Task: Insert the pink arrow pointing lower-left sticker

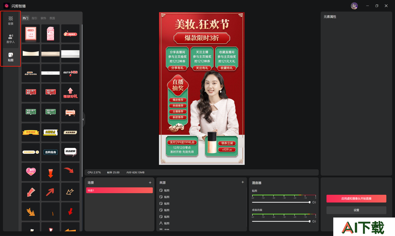Action: pos(31,192)
